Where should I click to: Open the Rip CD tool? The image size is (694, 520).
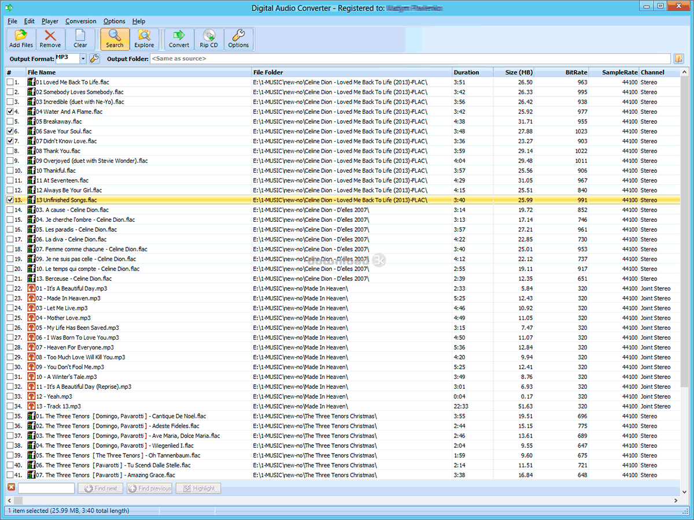(209, 39)
